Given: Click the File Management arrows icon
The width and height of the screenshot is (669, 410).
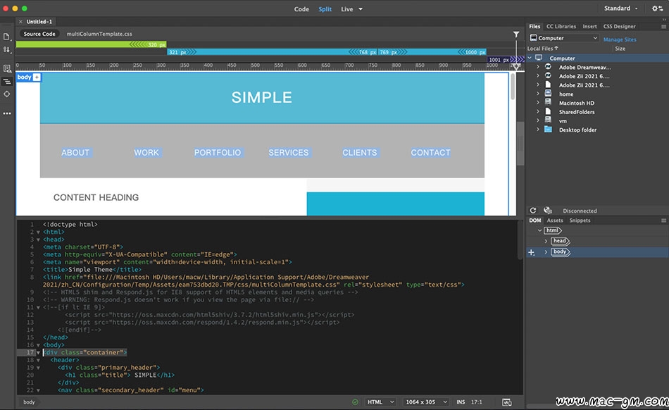Looking at the screenshot, I should click(x=7, y=49).
